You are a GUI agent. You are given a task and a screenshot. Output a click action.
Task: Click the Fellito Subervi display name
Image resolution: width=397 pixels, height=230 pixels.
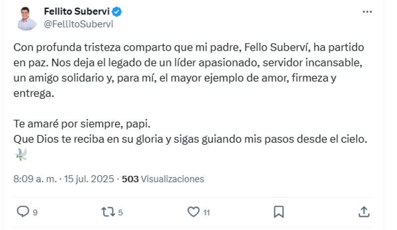click(77, 11)
